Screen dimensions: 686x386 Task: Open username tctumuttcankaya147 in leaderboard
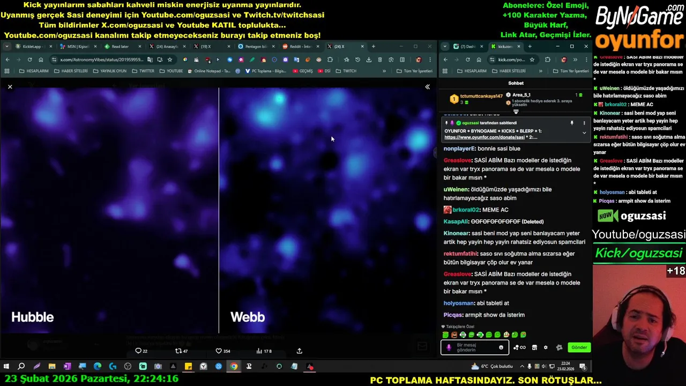(481, 96)
